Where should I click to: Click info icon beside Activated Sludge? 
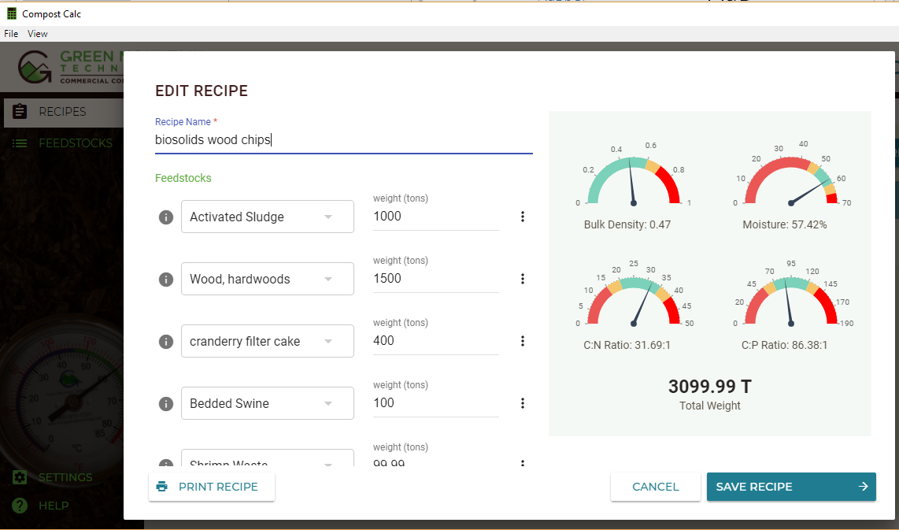point(166,217)
